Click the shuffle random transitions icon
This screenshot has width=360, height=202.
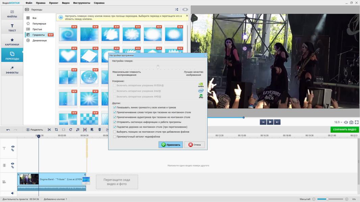click(x=177, y=9)
